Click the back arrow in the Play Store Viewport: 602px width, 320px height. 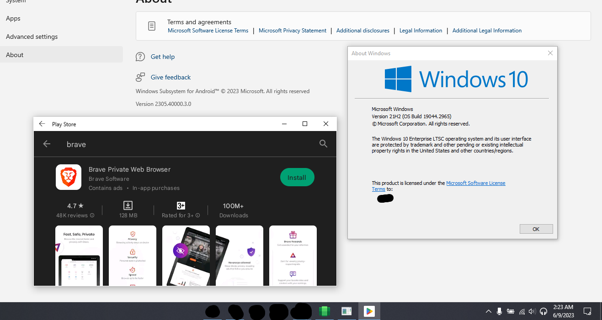click(47, 144)
